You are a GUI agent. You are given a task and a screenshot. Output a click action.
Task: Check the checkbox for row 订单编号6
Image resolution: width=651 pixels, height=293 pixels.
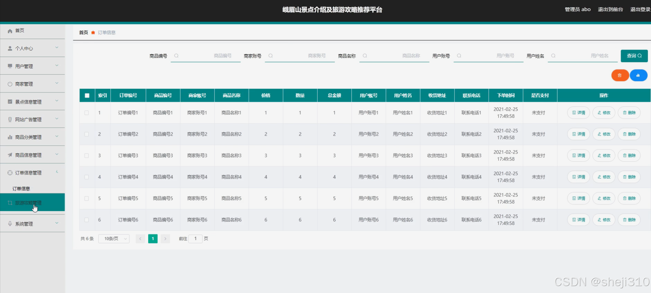(x=87, y=220)
